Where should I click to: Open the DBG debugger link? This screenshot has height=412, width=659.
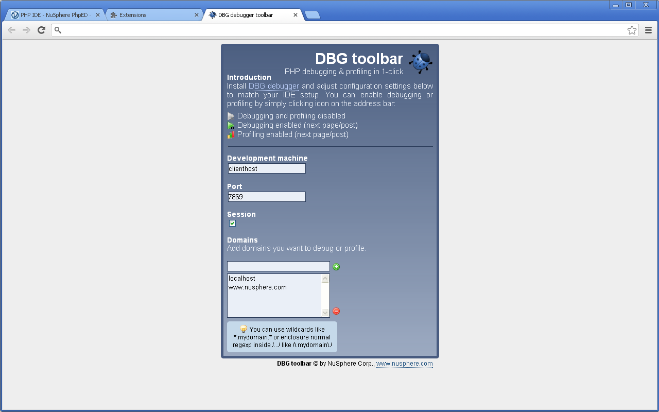click(273, 86)
